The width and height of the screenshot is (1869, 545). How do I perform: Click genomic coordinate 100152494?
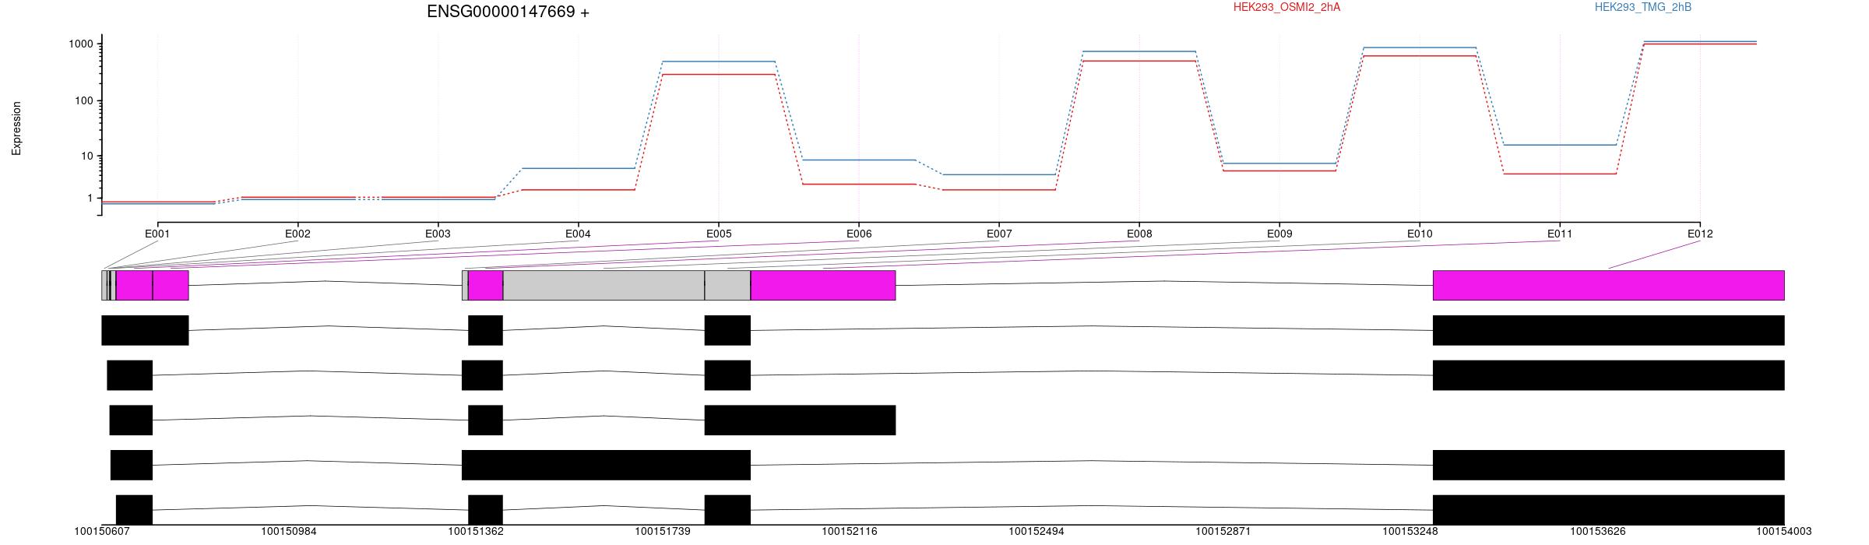point(1037,532)
